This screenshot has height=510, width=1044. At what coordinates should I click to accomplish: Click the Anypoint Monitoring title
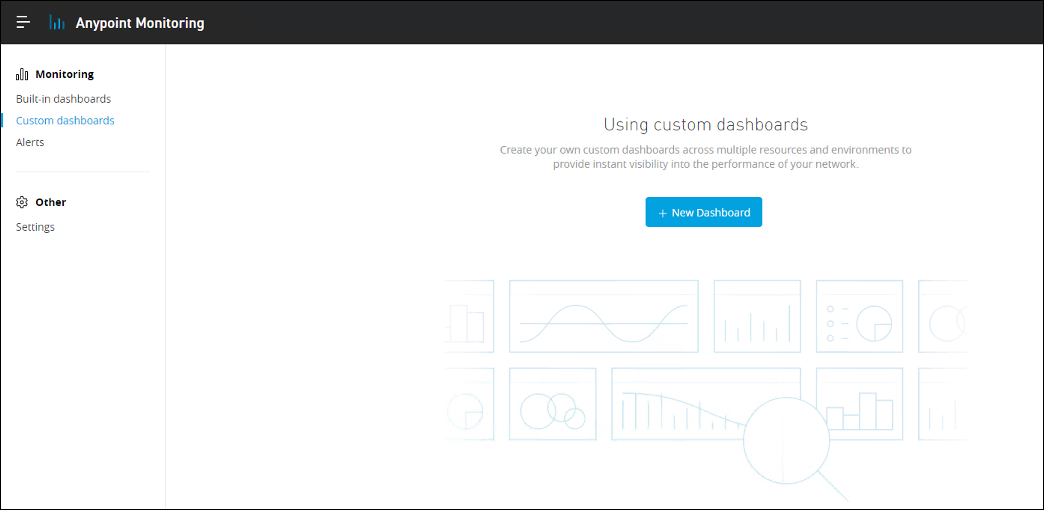140,23
